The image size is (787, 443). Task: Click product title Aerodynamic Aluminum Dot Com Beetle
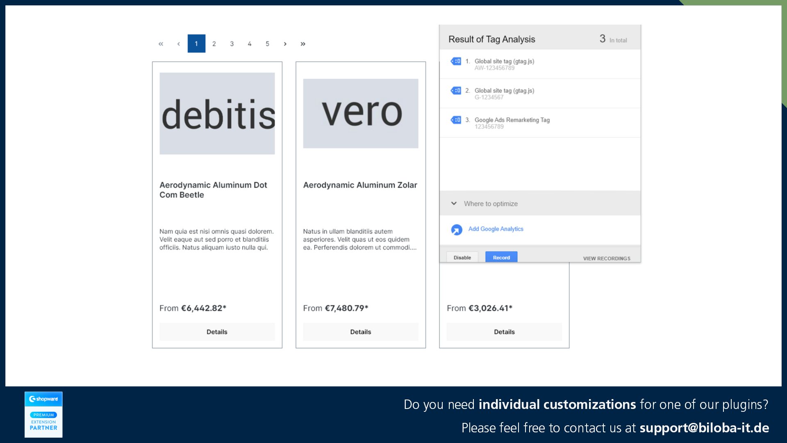(213, 190)
